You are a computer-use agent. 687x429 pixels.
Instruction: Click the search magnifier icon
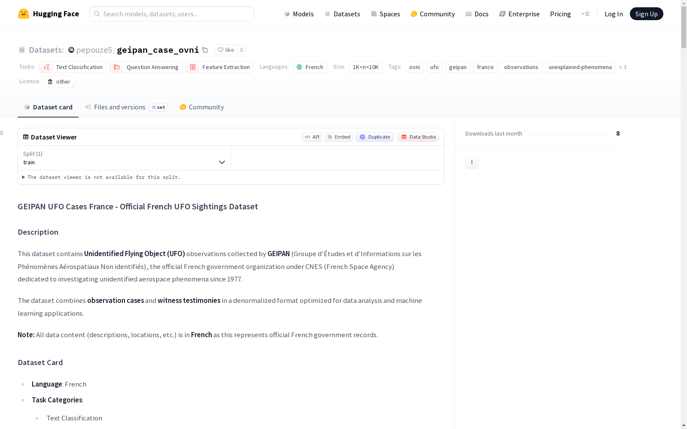point(97,14)
